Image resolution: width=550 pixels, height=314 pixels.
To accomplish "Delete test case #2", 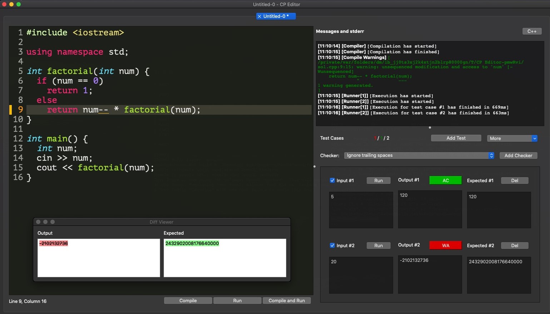I will 515,246.
